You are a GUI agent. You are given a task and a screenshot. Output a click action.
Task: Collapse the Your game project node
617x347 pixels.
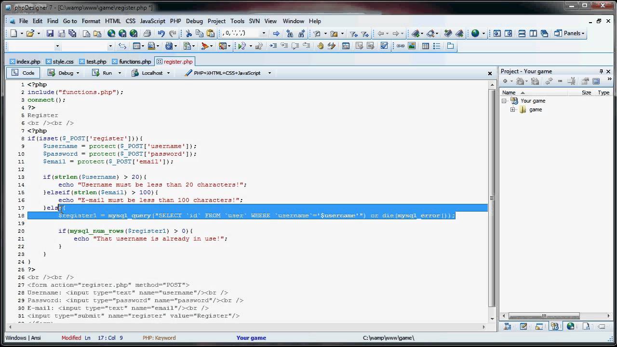pos(504,101)
